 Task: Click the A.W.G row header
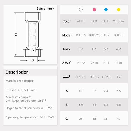click(67, 63)
